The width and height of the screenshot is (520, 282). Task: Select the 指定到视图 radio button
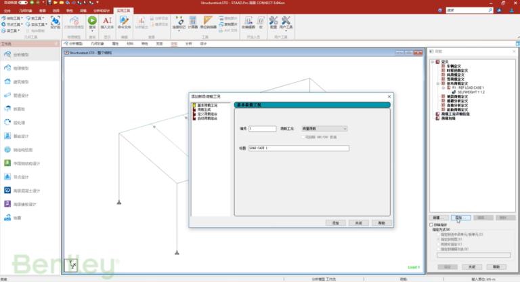[x=439, y=239]
